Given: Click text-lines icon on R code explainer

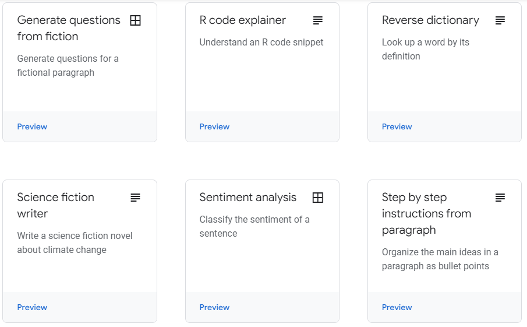Looking at the screenshot, I should pos(317,20).
